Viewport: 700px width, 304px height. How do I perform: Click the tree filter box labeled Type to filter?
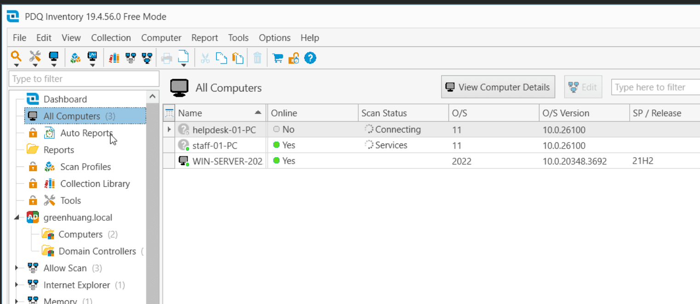[84, 79]
